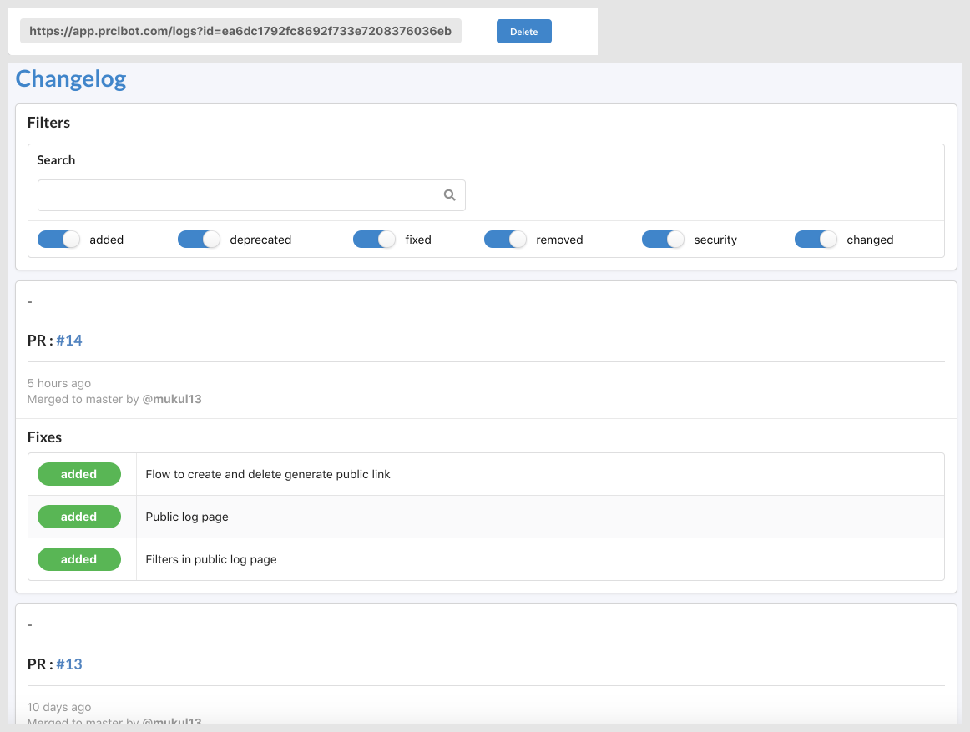Disable the "added" filter toggle
970x732 pixels.
58,239
